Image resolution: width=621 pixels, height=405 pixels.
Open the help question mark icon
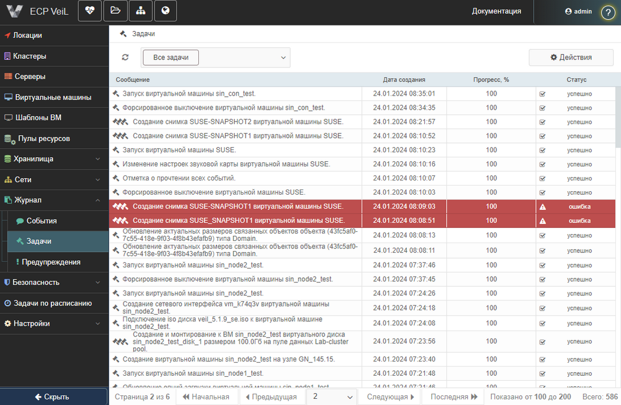[608, 12]
